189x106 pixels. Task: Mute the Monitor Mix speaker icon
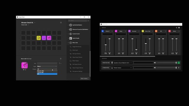coord(155,63)
